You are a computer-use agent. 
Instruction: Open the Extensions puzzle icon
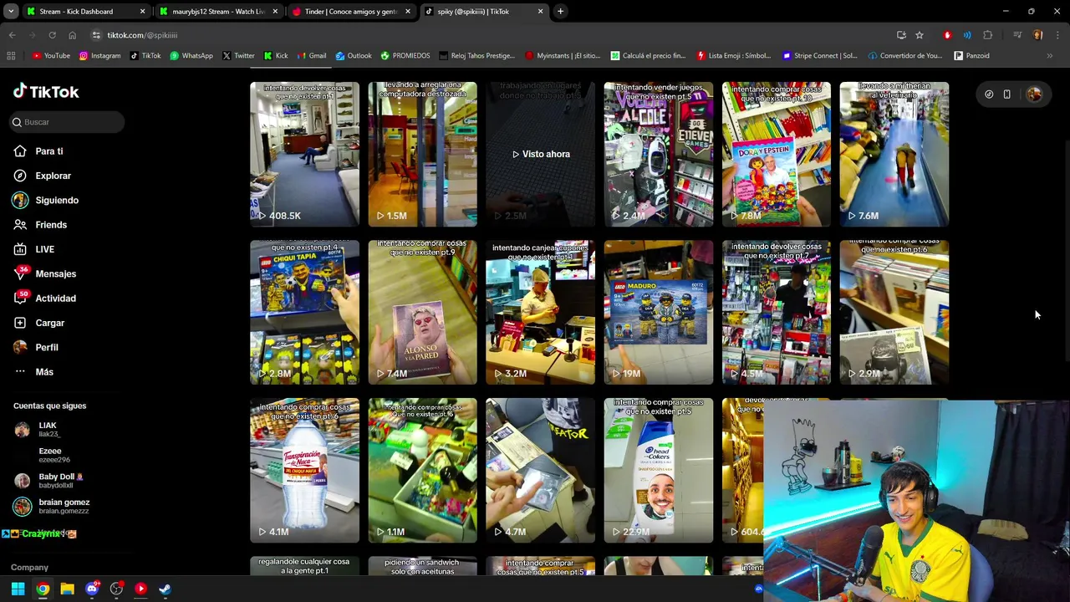(x=987, y=35)
